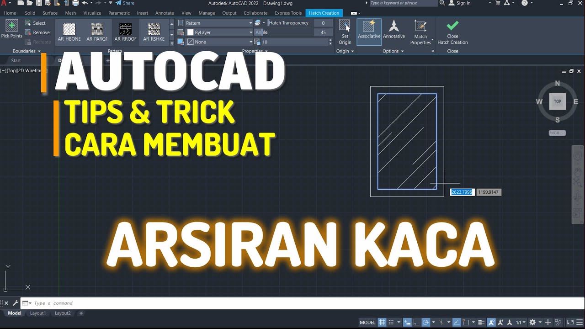Click the Set Origin button
Viewport: 585px width, 329px height.
(x=345, y=32)
